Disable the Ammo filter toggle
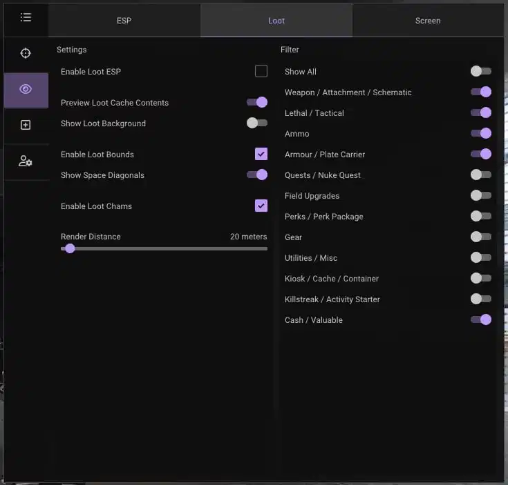The height and width of the screenshot is (485, 508). click(x=481, y=133)
